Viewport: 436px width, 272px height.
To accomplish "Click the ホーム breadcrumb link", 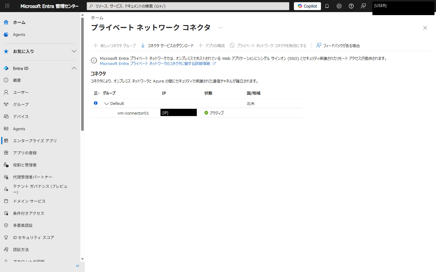I will 97,18.
